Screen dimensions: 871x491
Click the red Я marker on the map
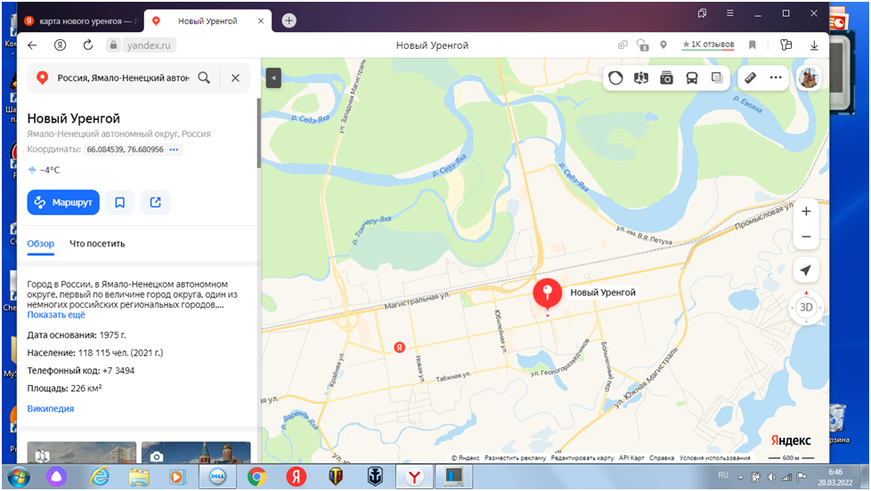click(x=399, y=347)
